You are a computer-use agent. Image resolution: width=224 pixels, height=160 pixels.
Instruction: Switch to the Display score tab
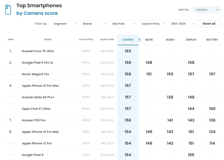191,40
